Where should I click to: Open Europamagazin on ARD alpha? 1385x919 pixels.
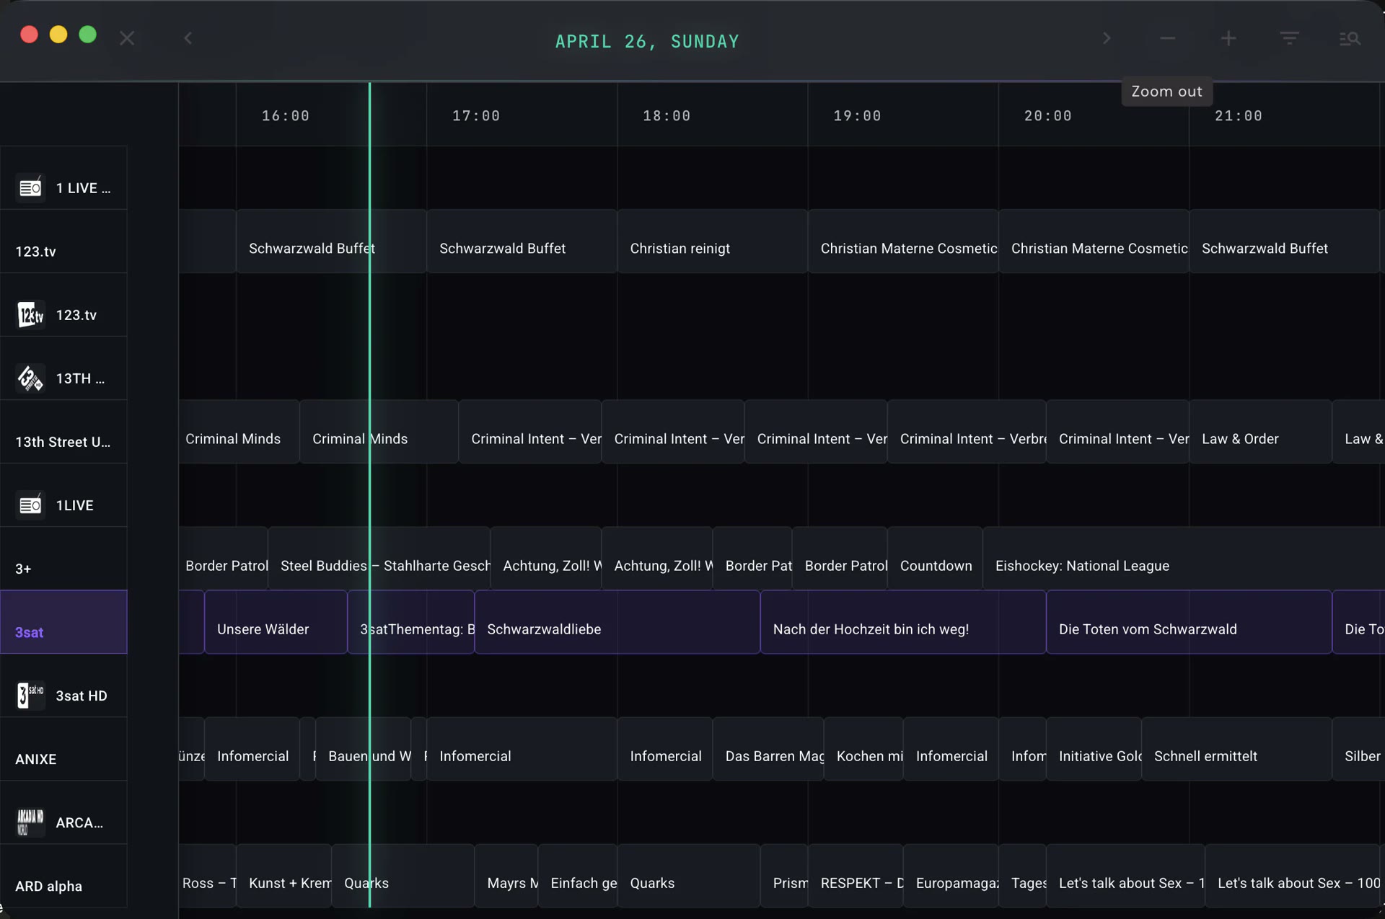951,876
